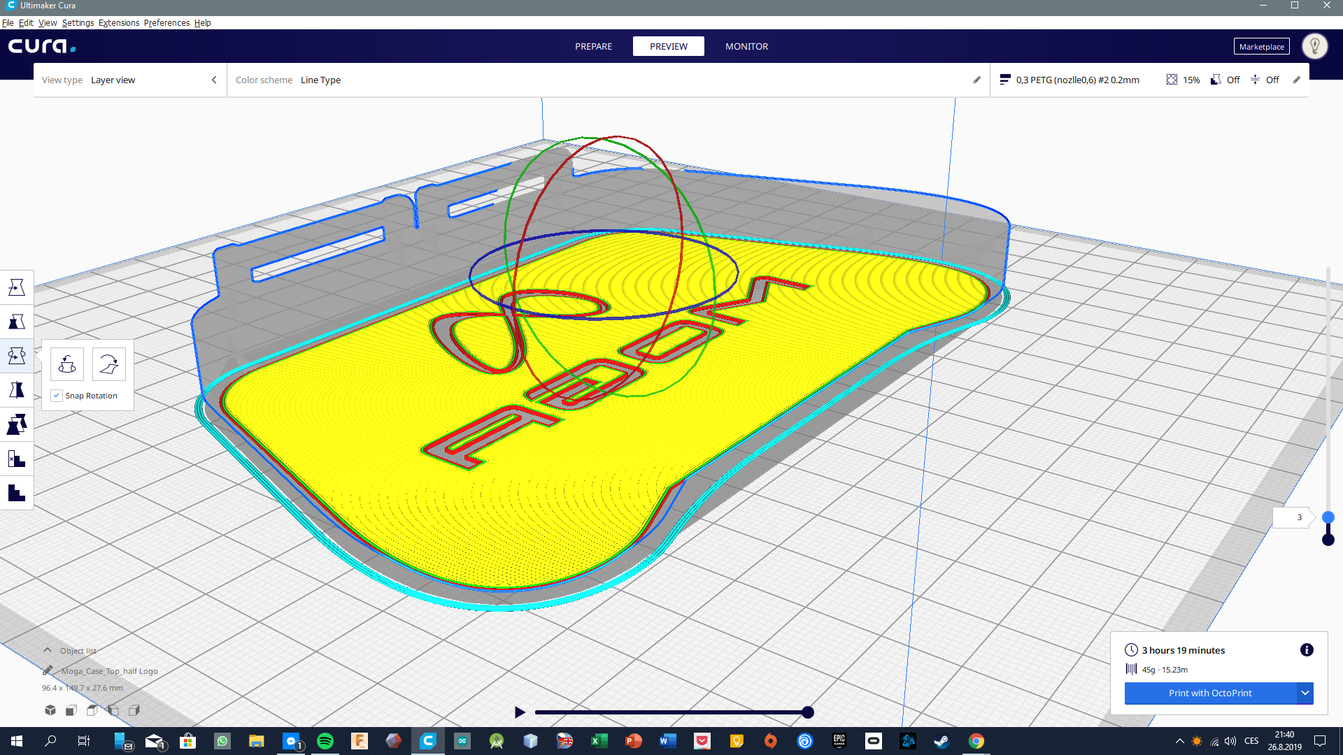The width and height of the screenshot is (1343, 755).
Task: Collapse the View type panel chevron
Action: [214, 80]
